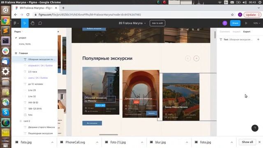The image size is (263, 148).
Task: Click the blue Share button
Action: [235, 23]
